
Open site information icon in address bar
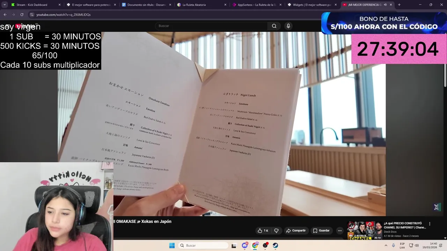pyautogui.click(x=32, y=15)
